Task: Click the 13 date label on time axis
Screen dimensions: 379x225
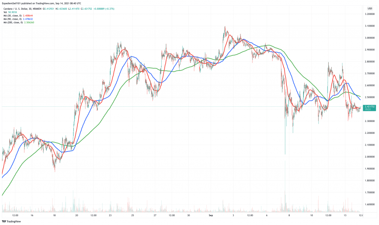Action: [345, 215]
